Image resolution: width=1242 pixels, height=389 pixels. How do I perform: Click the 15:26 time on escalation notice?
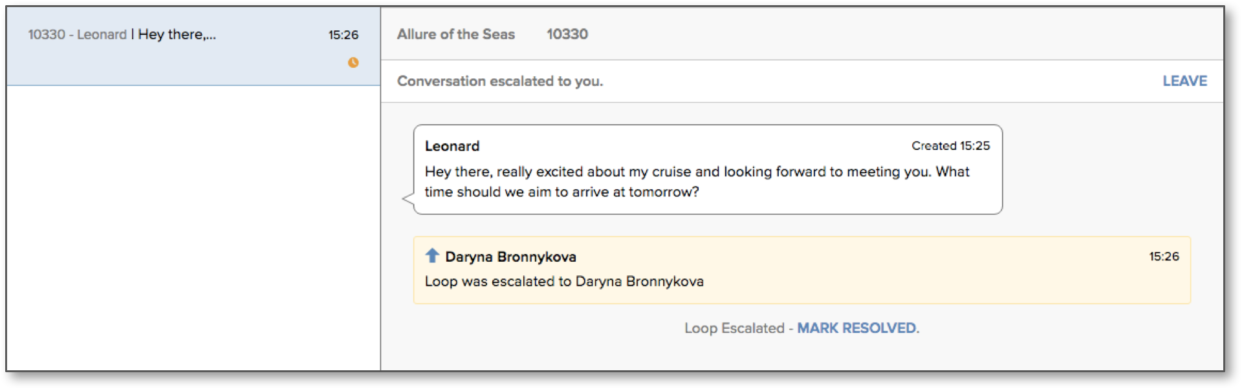1164,257
